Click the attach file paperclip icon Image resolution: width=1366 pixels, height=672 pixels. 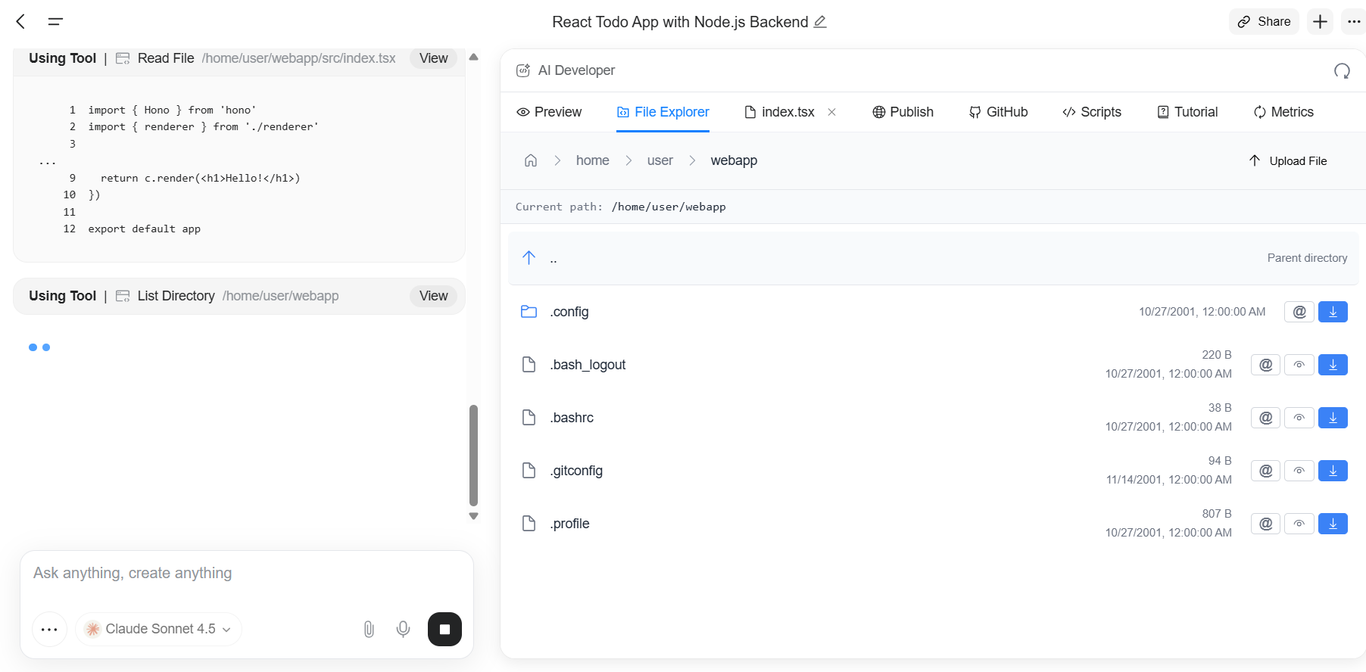(x=369, y=630)
